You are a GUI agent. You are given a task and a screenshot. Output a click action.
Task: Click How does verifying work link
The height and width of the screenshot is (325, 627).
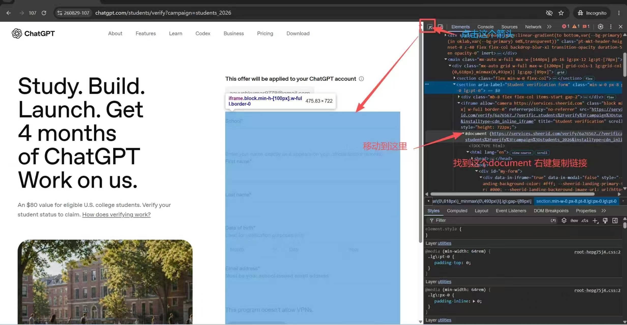point(116,215)
